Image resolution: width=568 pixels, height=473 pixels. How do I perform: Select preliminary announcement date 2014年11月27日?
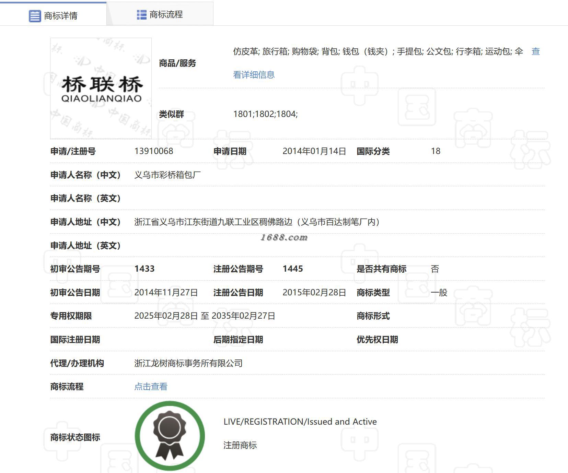(166, 293)
